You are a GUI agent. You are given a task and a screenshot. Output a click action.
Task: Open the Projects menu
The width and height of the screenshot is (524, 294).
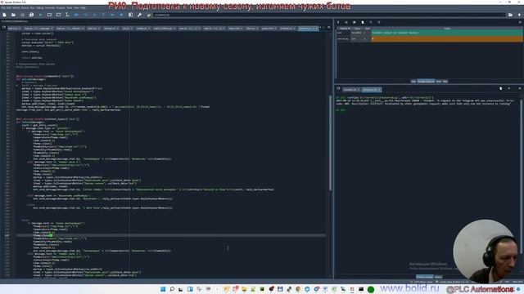61,7
